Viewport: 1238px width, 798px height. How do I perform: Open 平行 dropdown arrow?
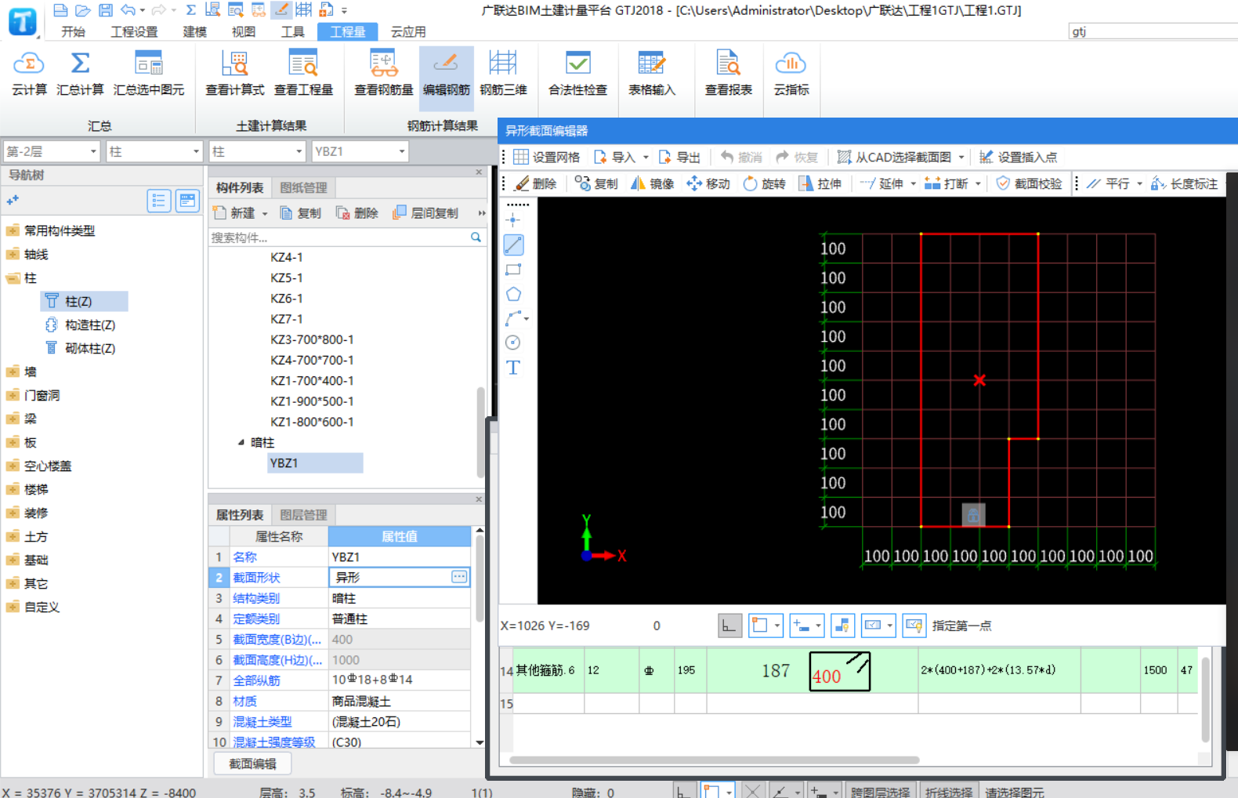(1139, 184)
